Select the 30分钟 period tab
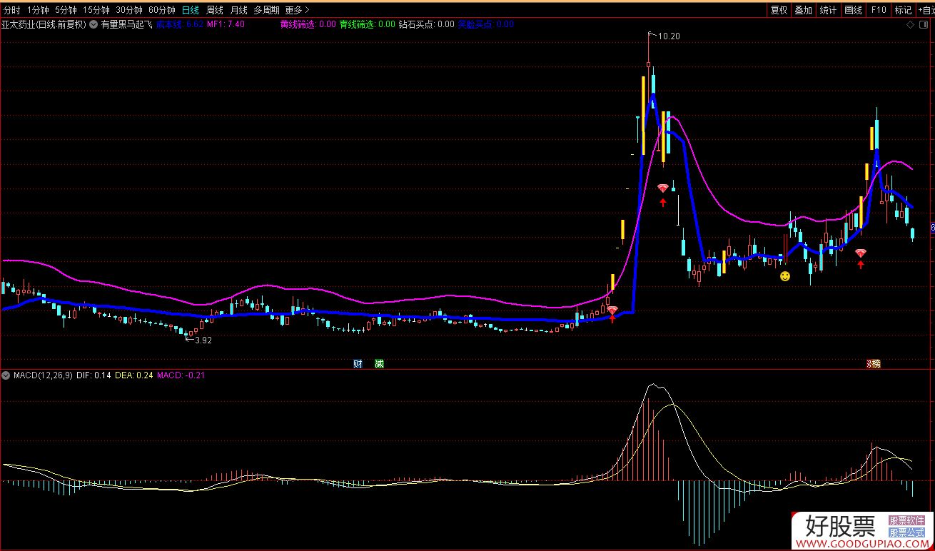Viewport: 935px width, 551px height. click(x=129, y=10)
